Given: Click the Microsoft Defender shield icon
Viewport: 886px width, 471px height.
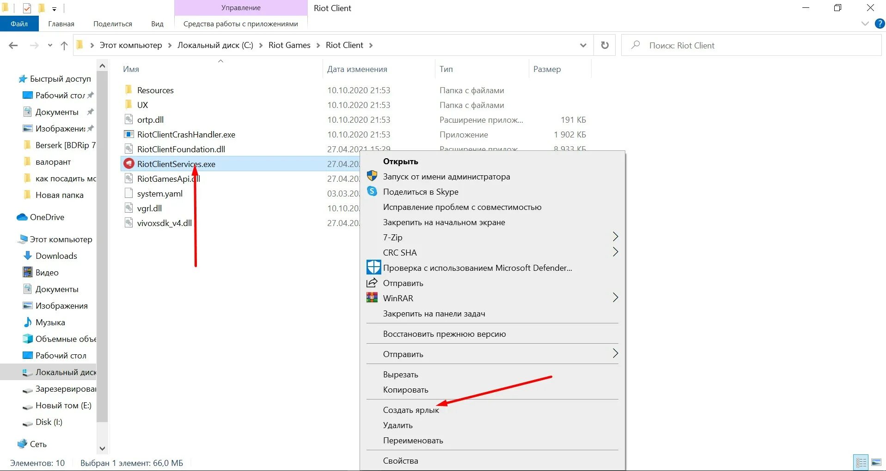Looking at the screenshot, I should 373,267.
